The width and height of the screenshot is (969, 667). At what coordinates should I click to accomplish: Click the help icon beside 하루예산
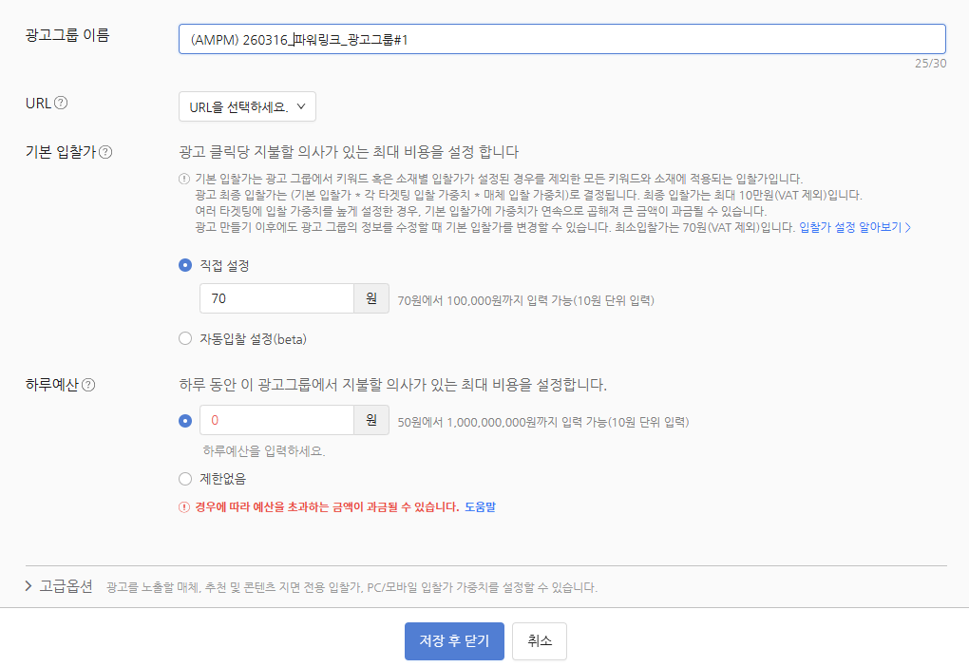click(88, 385)
